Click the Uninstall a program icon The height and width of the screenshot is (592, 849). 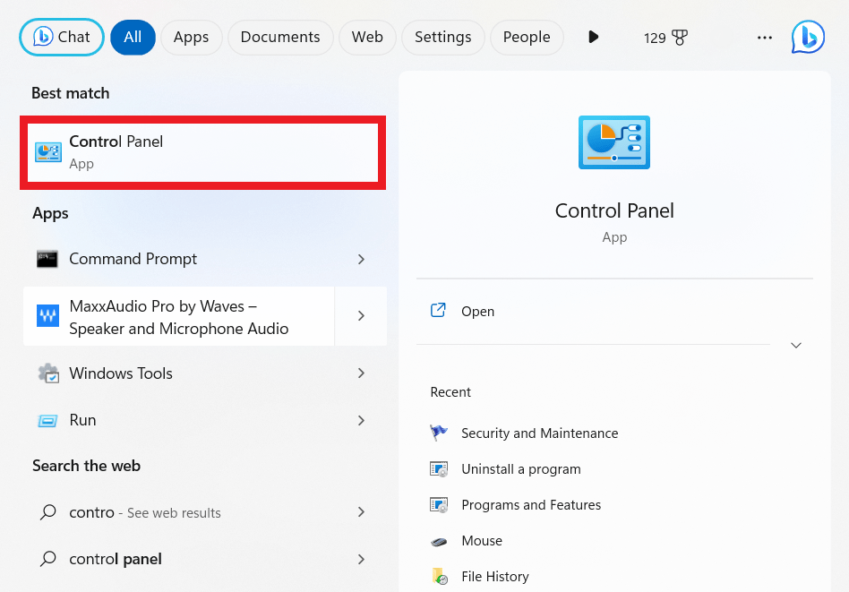(x=439, y=469)
